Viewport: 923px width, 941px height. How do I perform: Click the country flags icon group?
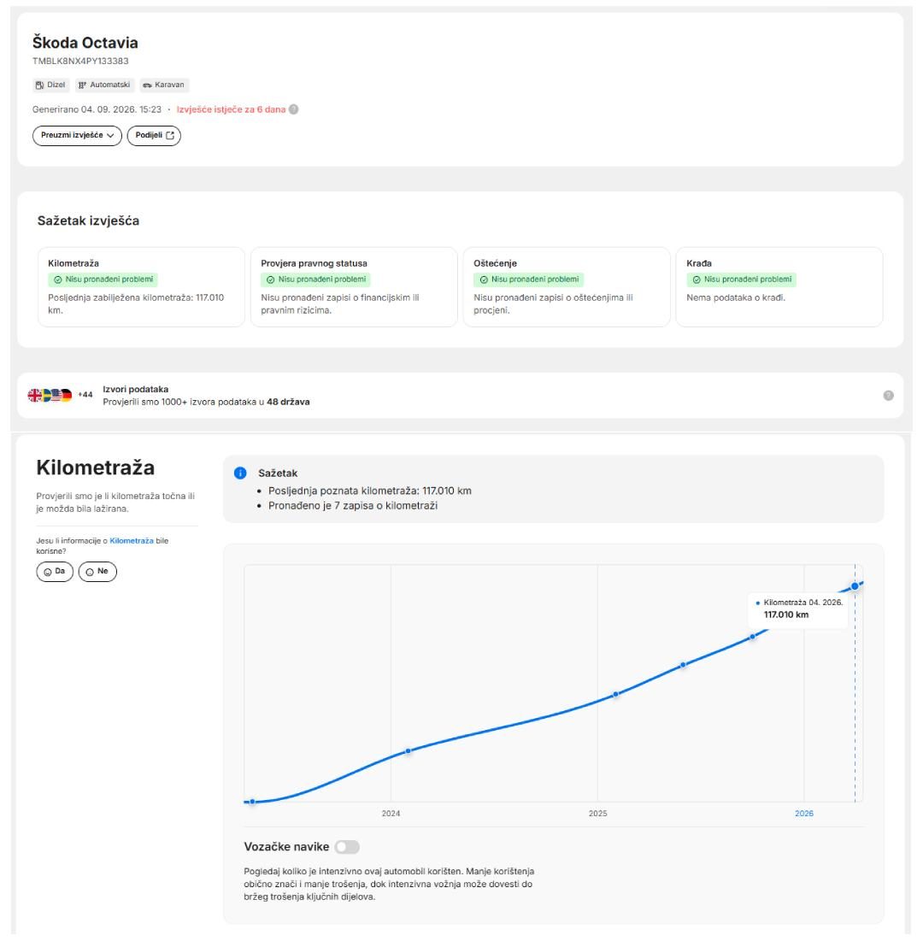(50, 395)
